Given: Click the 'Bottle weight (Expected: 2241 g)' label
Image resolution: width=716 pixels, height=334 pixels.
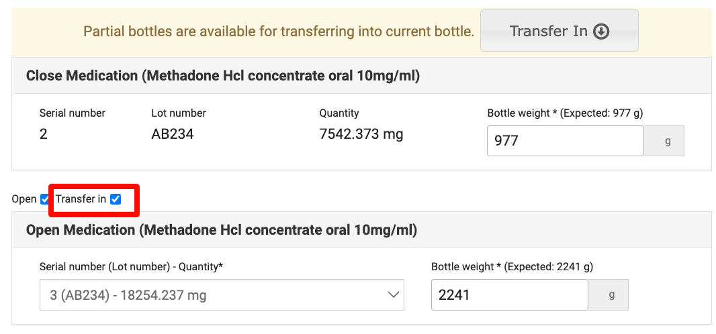Looking at the screenshot, I should [512, 267].
